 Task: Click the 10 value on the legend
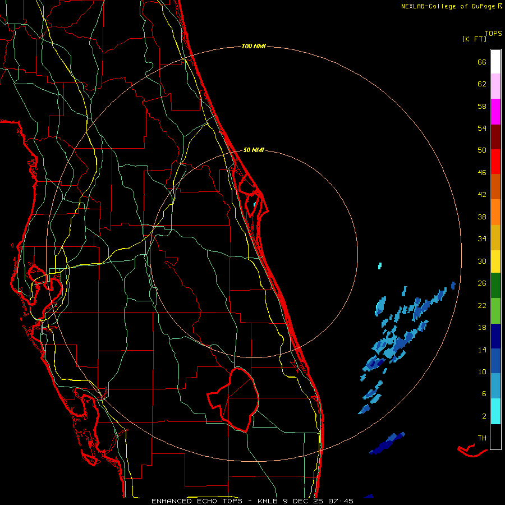pos(482,371)
